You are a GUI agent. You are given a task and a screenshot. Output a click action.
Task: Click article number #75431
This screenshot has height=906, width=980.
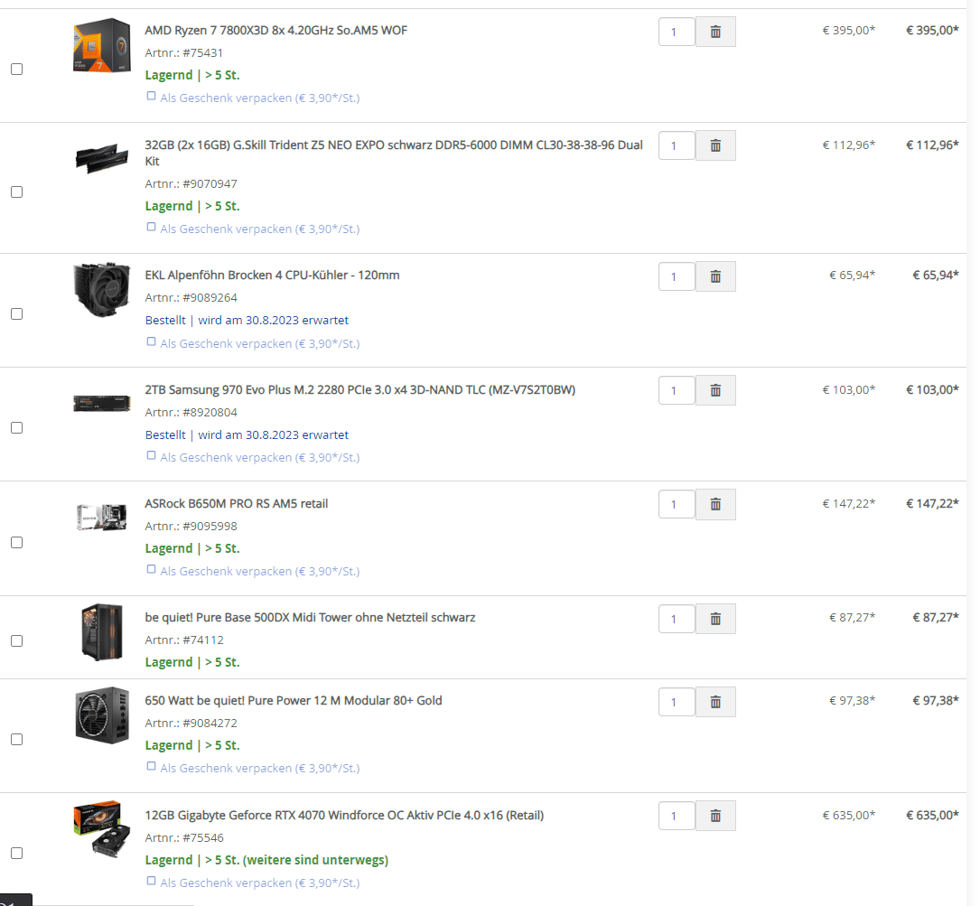(202, 53)
